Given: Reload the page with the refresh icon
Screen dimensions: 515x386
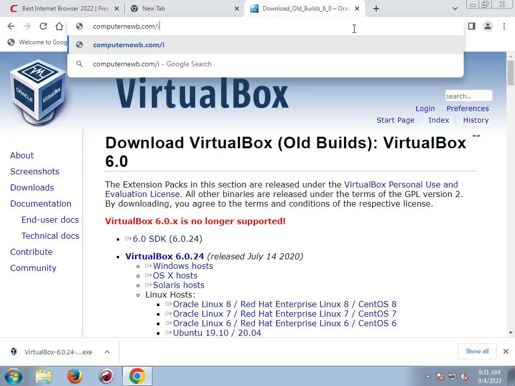Looking at the screenshot, I should pyautogui.click(x=43, y=26).
